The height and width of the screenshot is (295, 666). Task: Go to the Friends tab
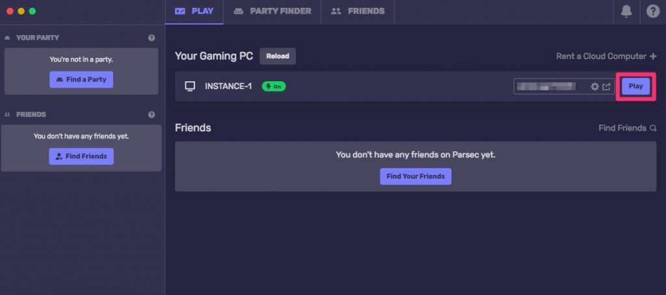coord(358,11)
